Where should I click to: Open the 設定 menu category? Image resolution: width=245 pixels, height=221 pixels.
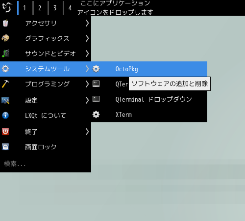click(x=46, y=100)
